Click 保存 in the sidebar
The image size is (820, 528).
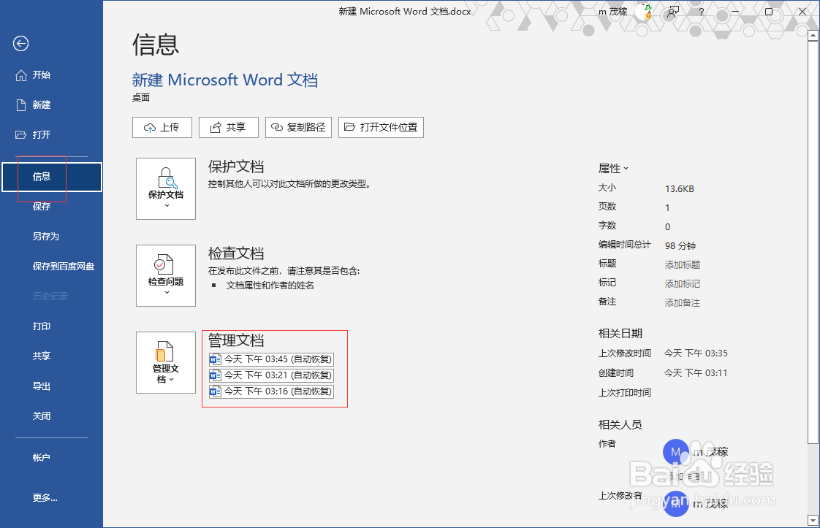tap(51, 207)
